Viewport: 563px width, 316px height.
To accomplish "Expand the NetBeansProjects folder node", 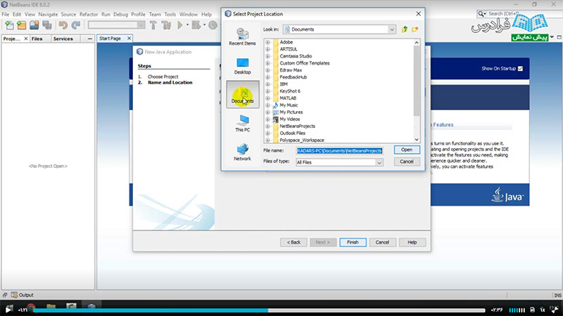I will [268, 126].
